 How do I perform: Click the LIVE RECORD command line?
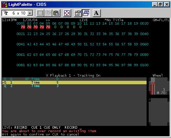coord(42,128)
